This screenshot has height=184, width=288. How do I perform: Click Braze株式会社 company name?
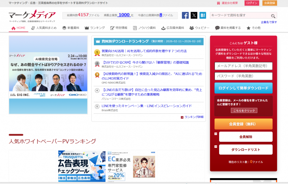point(110,110)
